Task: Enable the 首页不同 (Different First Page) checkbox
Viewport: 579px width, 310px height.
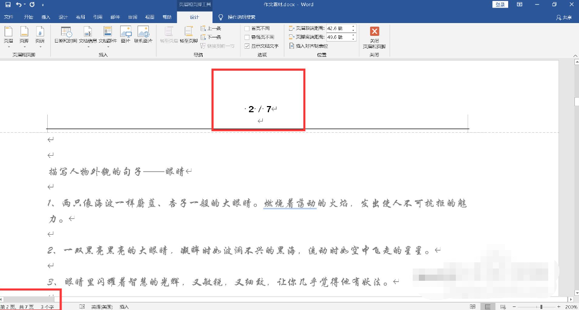Action: click(247, 28)
